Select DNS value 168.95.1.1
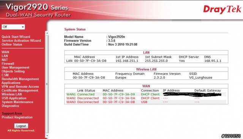Screen dimensions: 243x139 click(x=213, y=61)
